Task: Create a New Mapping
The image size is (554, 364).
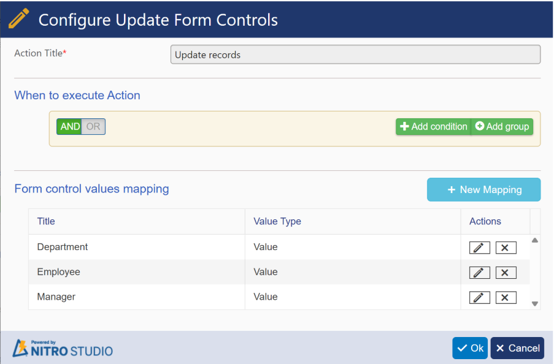Action: pos(483,190)
